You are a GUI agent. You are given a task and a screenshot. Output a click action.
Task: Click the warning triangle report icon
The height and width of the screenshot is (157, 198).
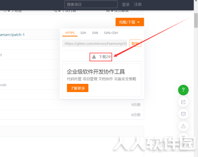(183, 126)
